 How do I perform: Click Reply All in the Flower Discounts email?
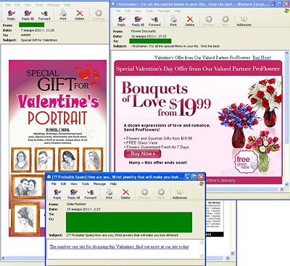click(138, 22)
